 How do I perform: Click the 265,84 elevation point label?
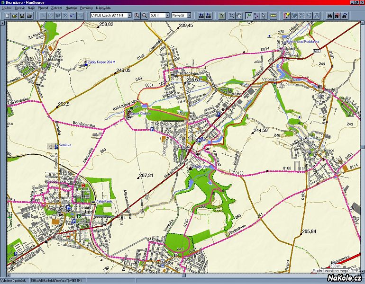point(309,231)
